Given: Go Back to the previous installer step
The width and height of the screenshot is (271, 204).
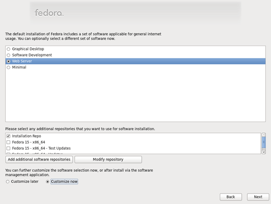Looking at the screenshot, I should [231, 197].
